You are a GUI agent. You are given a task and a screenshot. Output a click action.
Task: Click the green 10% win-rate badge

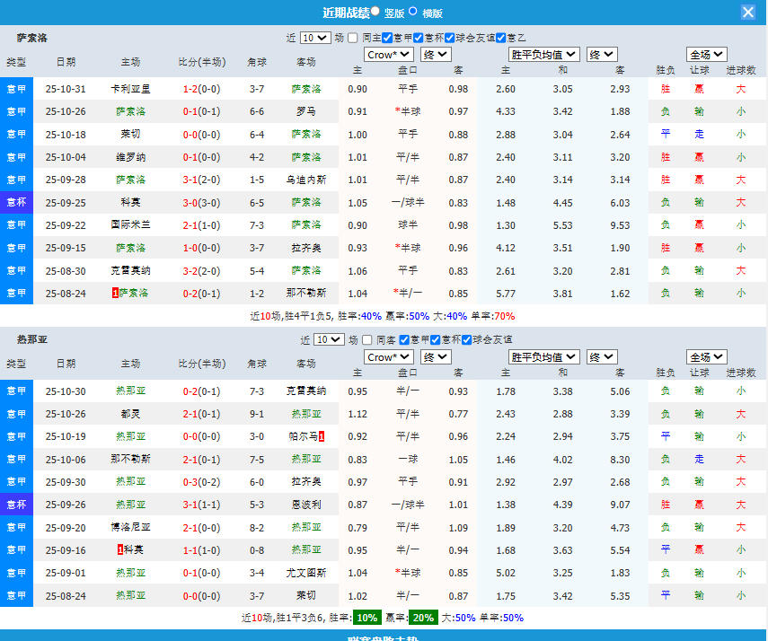(x=366, y=618)
